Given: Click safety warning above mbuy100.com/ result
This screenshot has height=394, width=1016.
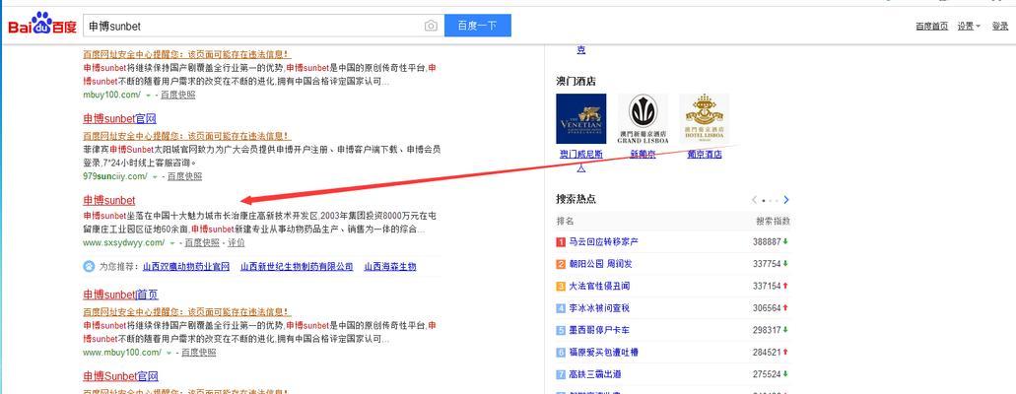Looking at the screenshot, I should pos(187,54).
